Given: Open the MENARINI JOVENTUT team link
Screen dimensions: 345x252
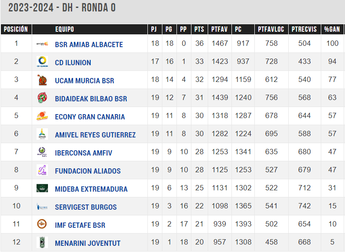Looking at the screenshot, I should 88,243.
